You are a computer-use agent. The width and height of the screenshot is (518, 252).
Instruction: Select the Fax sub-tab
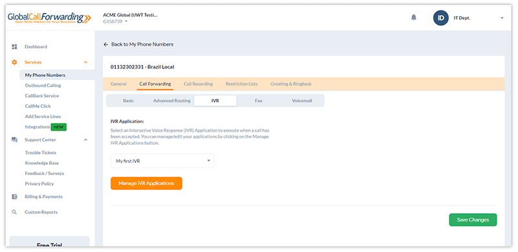click(258, 101)
